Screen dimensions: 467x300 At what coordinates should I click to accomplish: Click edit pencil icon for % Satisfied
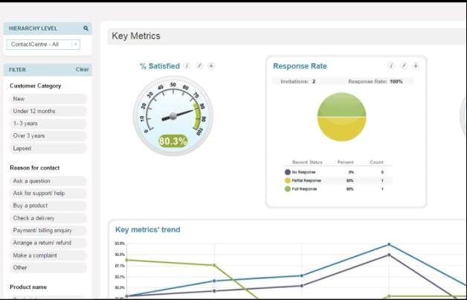[x=199, y=66]
